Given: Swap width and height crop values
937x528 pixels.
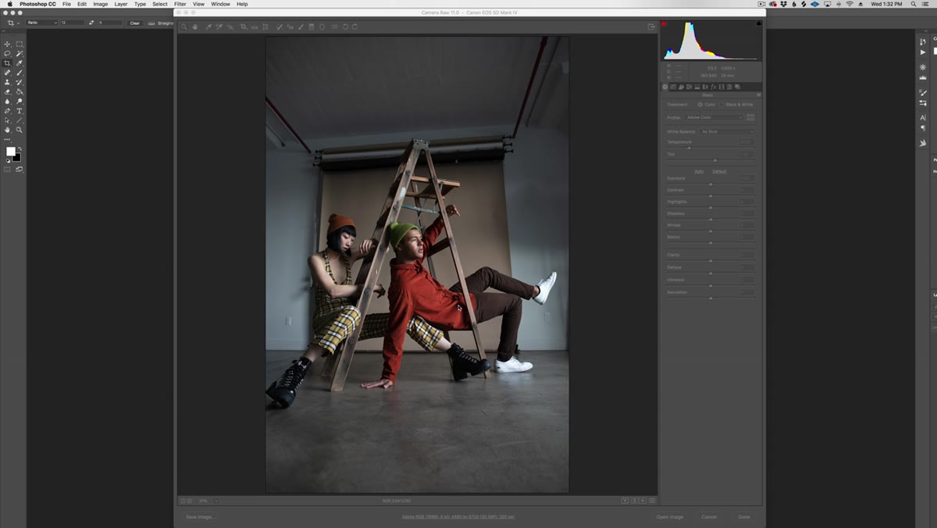Looking at the screenshot, I should (91, 23).
